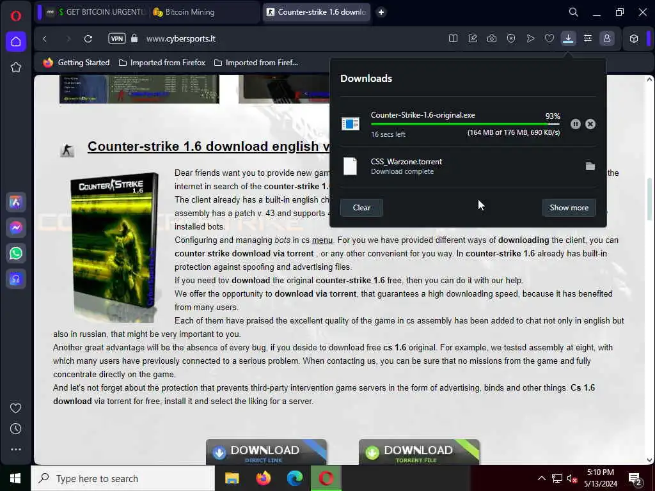The width and height of the screenshot is (655, 491).
Task: Expand the truncated Imported from Firef... folder
Action: point(256,63)
